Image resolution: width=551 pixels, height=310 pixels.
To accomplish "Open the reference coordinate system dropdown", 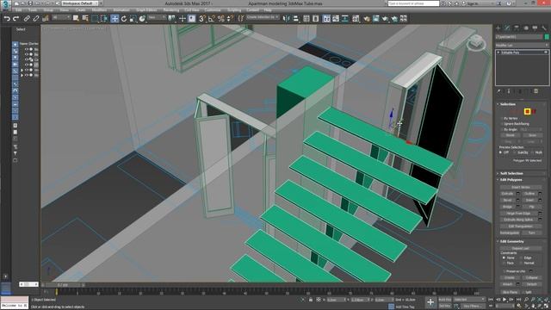I will (x=157, y=17).
